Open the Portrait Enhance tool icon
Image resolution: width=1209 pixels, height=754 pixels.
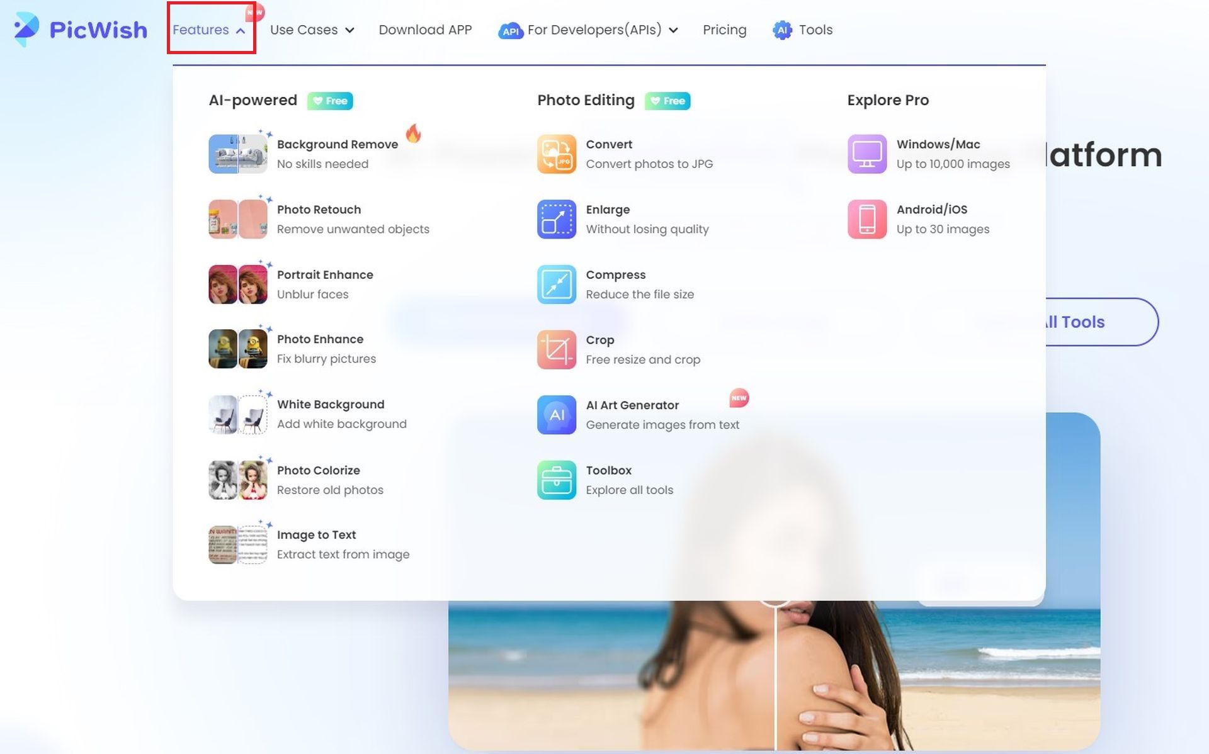tap(239, 283)
